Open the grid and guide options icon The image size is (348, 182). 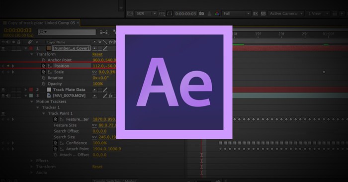162,13
